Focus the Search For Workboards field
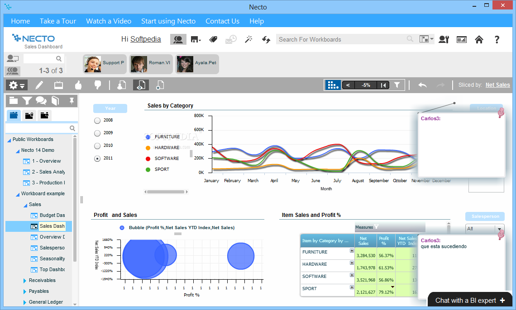The width and height of the screenshot is (516, 310). 342,39
